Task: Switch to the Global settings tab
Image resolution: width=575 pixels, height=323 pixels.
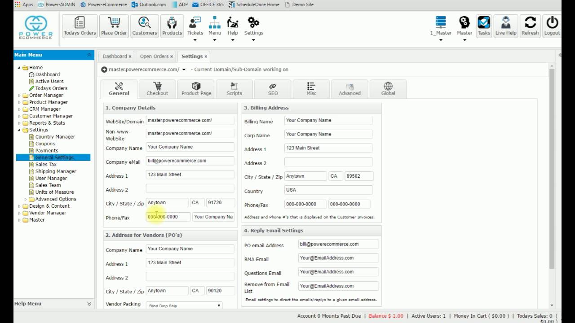Action: [x=388, y=89]
